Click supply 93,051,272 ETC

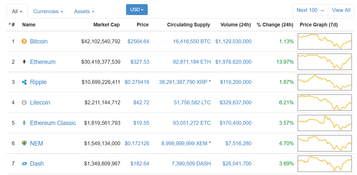[192, 123]
